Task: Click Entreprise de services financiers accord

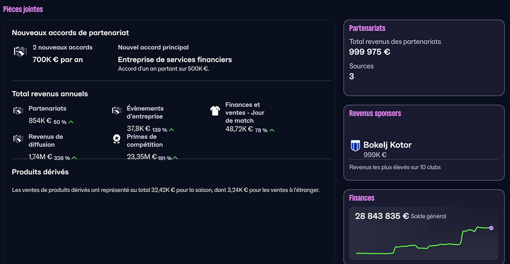Action: coord(175,59)
